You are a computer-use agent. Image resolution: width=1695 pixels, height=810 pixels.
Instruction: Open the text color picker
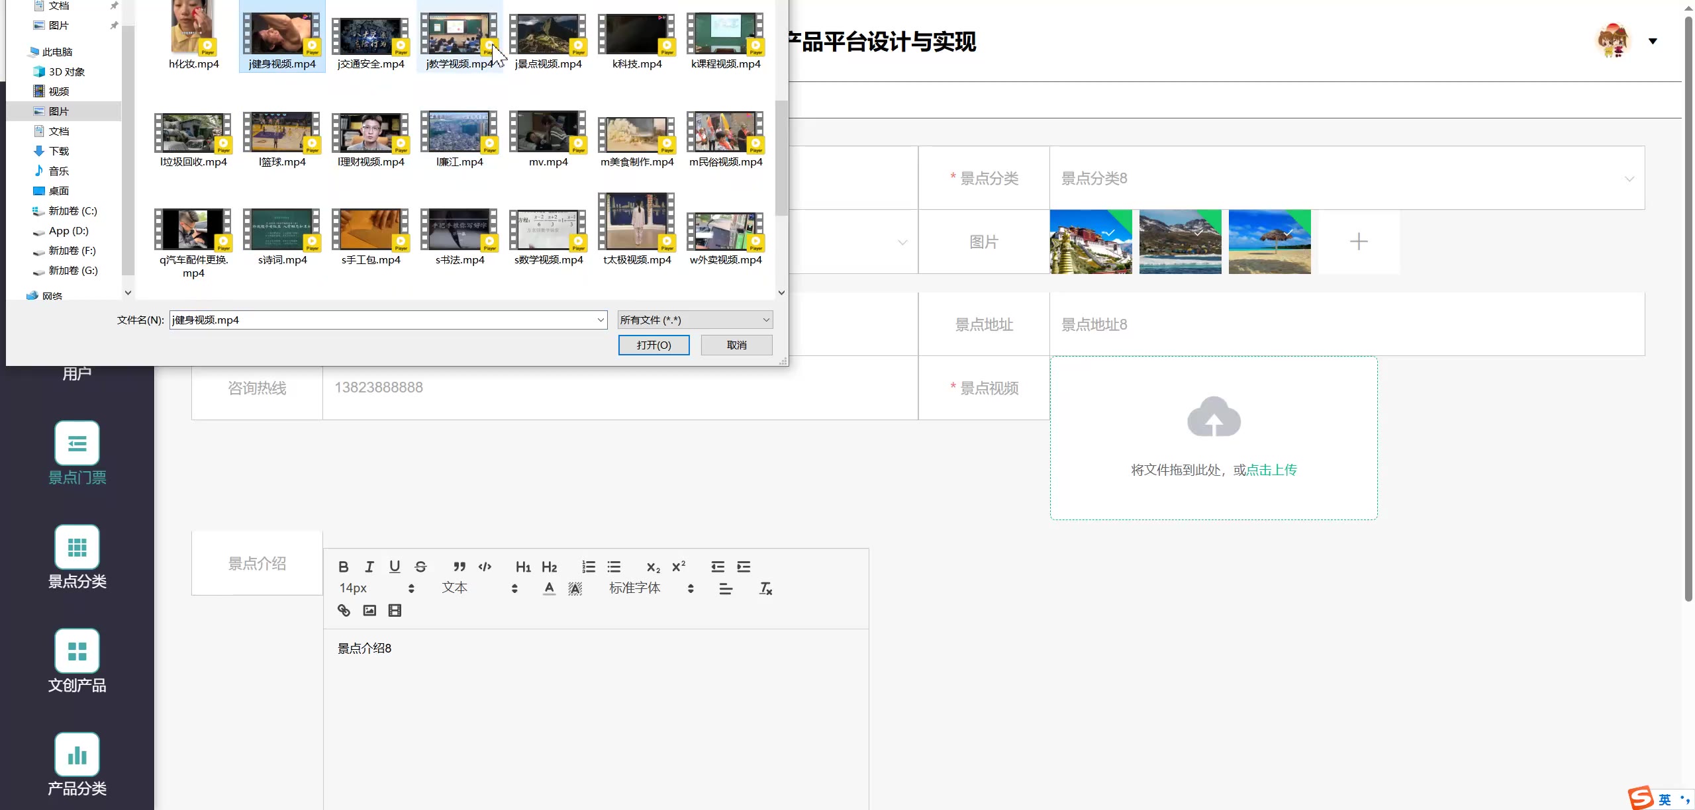click(549, 588)
